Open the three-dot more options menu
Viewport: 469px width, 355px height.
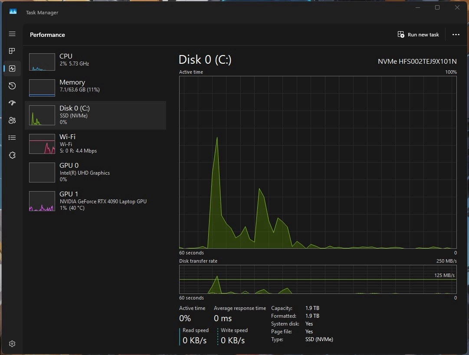[456, 35]
